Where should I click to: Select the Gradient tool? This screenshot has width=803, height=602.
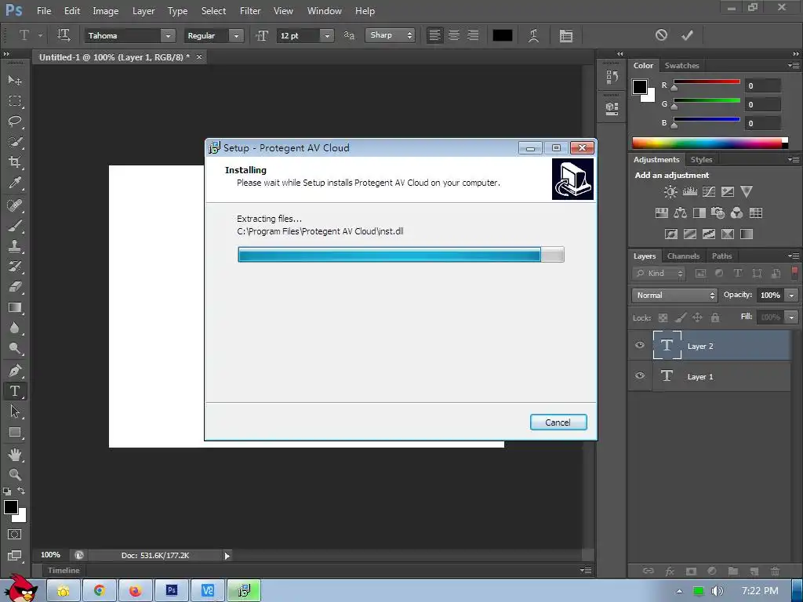click(x=14, y=307)
